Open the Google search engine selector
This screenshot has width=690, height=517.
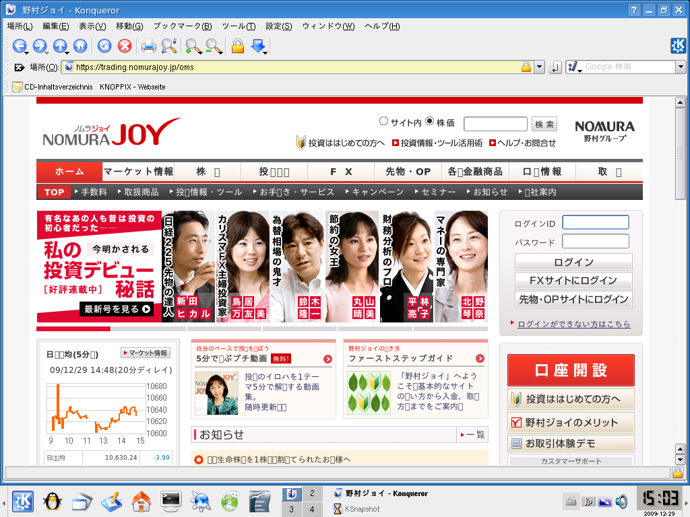coord(574,67)
